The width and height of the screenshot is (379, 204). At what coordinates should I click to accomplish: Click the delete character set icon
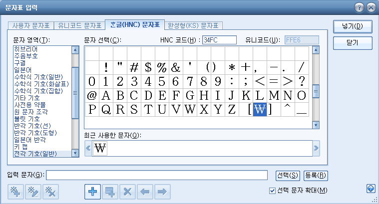coord(51,192)
